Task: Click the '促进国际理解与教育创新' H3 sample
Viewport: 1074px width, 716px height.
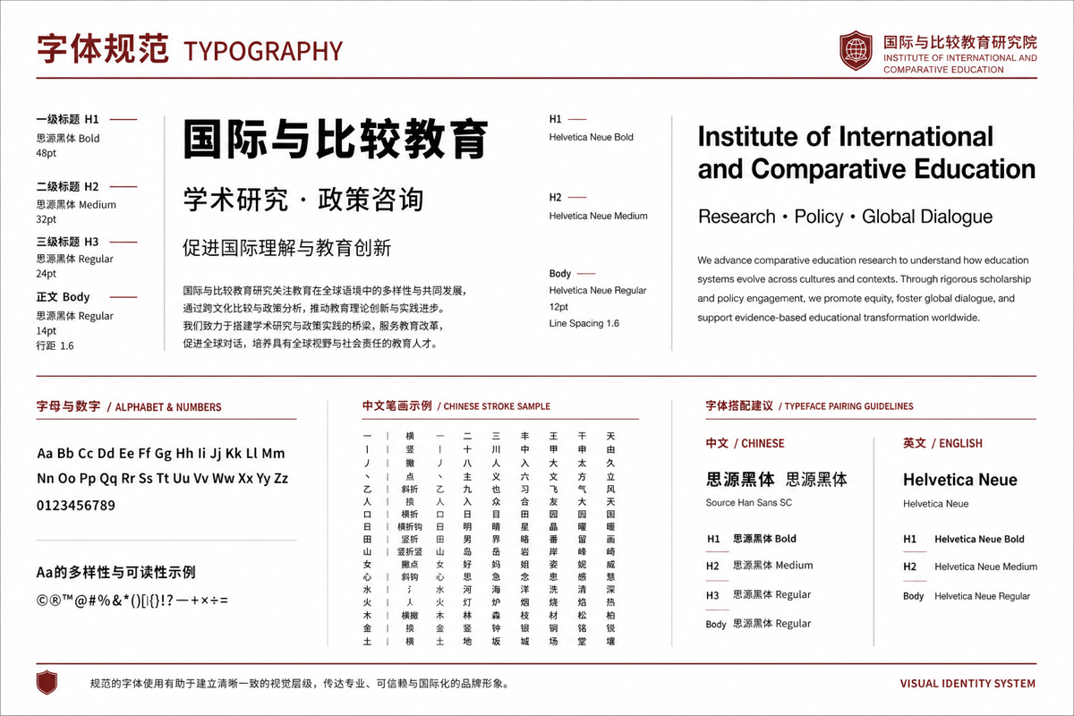Action: (x=286, y=248)
